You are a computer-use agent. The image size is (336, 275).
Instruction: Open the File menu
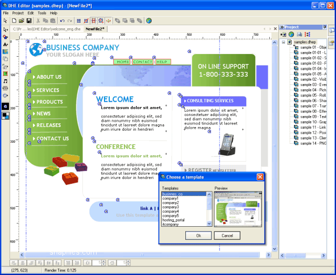click(x=6, y=13)
